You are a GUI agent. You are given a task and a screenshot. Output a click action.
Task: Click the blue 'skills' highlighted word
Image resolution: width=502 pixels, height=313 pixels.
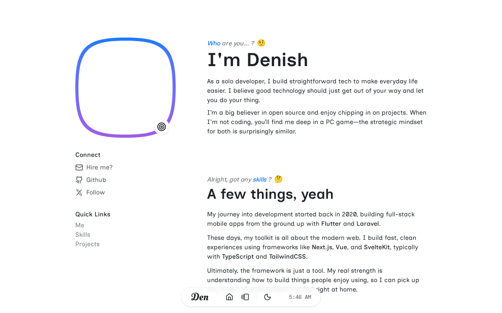pos(260,180)
